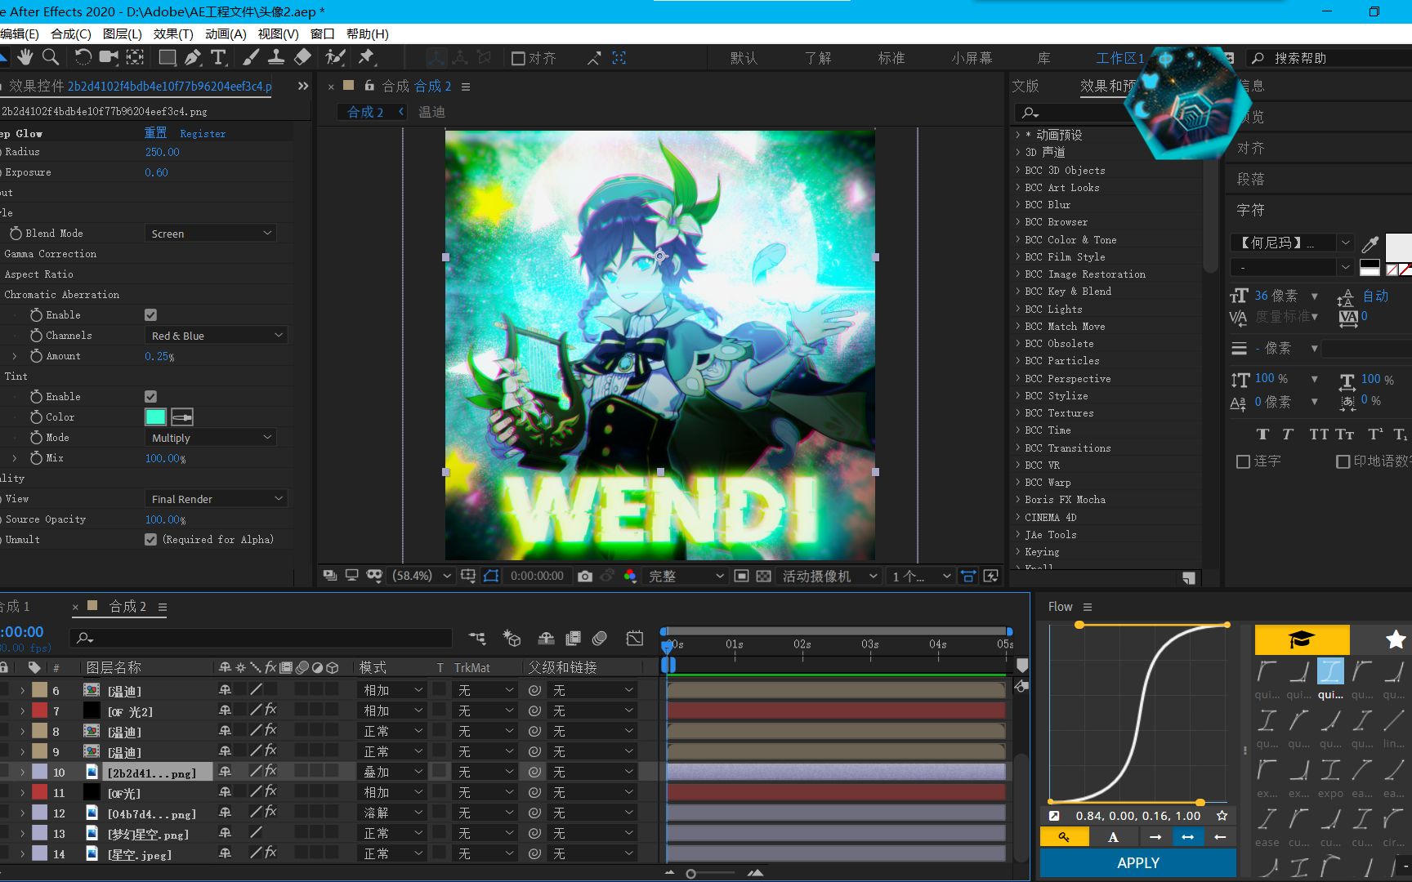
Task: Click Flow key-mode yellow key button
Action: (x=1065, y=837)
